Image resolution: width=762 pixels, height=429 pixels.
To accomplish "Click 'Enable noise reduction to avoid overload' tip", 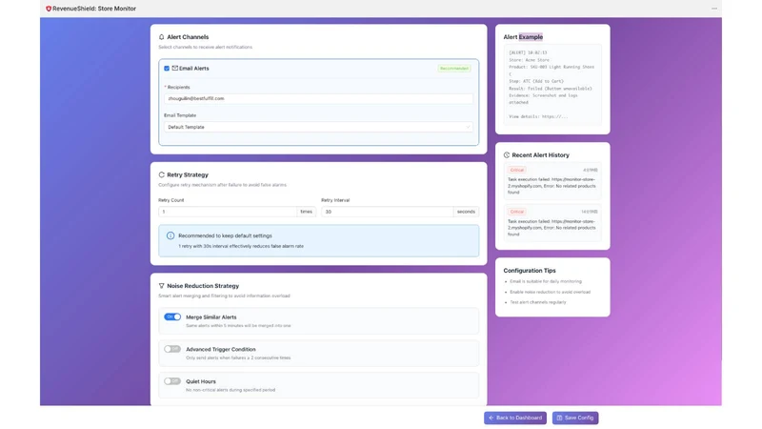I will click(551, 293).
